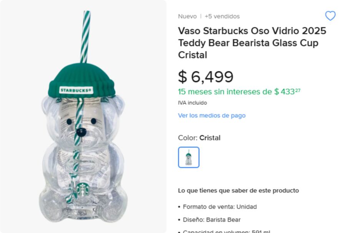This screenshot has height=233, width=346.
Task: Click the Nuevo condition label
Action: (187, 16)
